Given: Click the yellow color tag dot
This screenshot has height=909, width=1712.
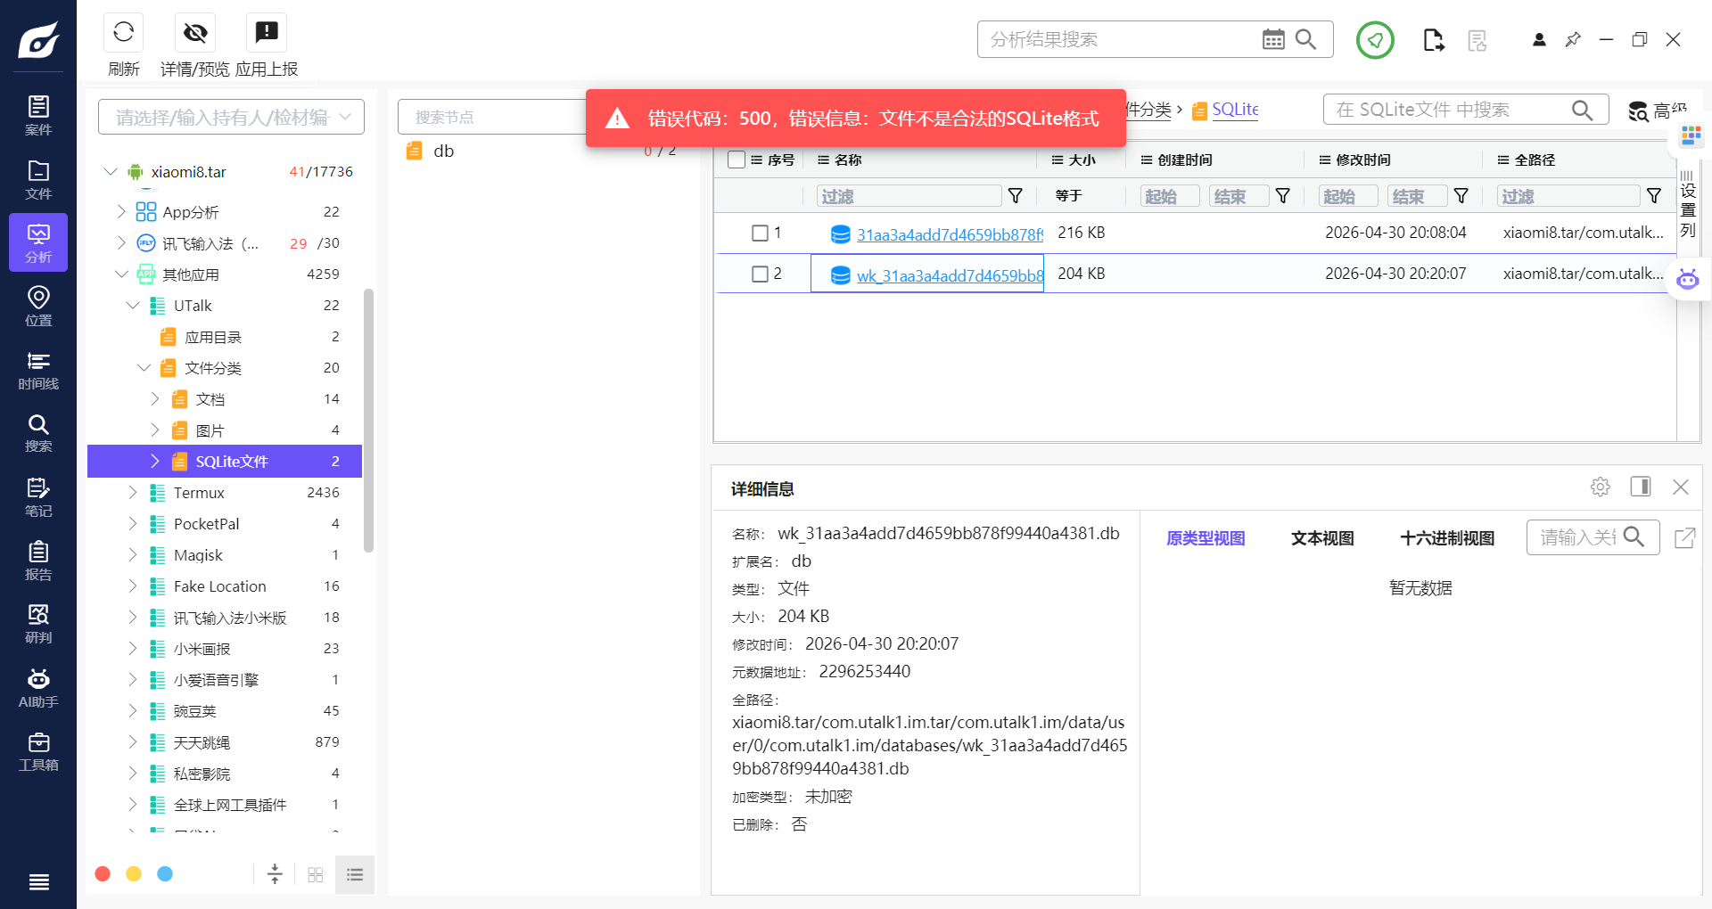Looking at the screenshot, I should 134,874.
